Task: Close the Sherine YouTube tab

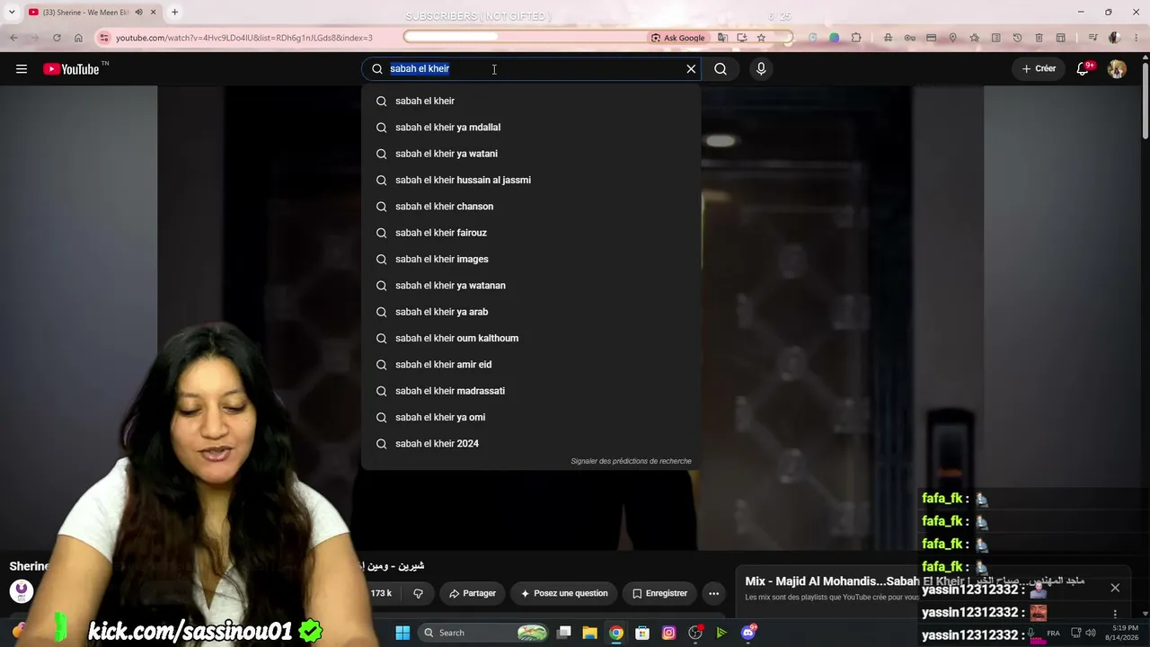Action: (x=154, y=13)
